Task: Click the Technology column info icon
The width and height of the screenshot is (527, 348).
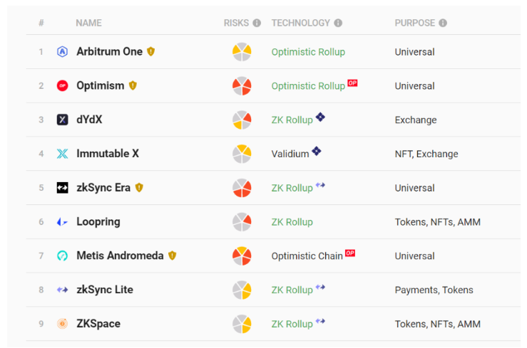Action: click(x=338, y=23)
